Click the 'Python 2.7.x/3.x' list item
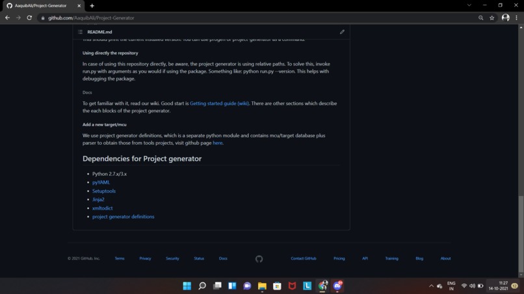524x294 pixels. coord(109,174)
